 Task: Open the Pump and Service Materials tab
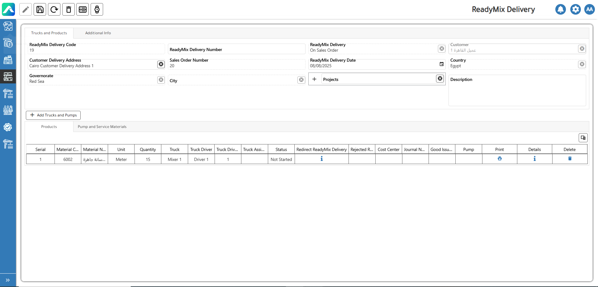102,127
